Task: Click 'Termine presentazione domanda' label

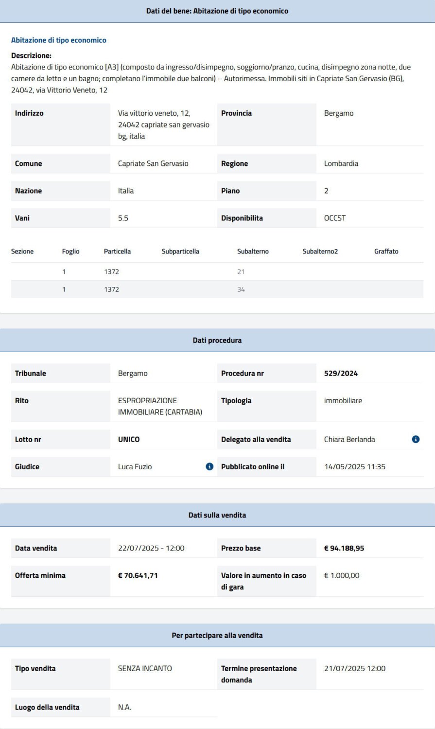Action: (259, 674)
